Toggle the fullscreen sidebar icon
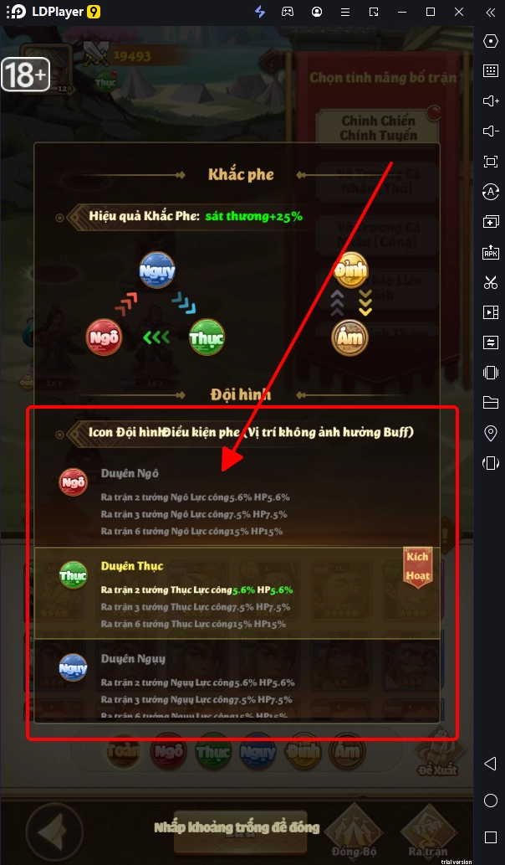 click(490, 161)
